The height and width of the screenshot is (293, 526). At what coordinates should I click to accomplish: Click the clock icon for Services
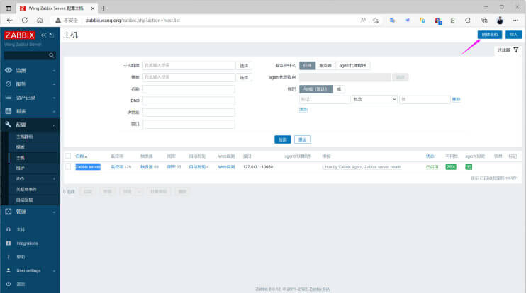click(9, 84)
